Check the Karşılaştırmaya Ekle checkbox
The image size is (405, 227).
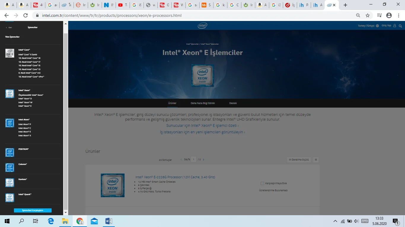click(x=262, y=183)
